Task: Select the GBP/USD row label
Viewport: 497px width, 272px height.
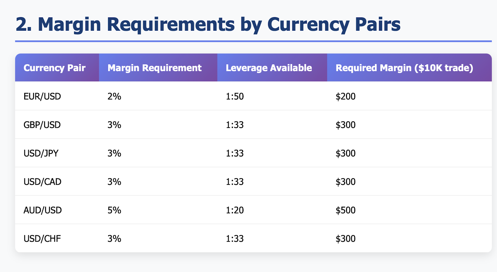Action: (x=42, y=125)
